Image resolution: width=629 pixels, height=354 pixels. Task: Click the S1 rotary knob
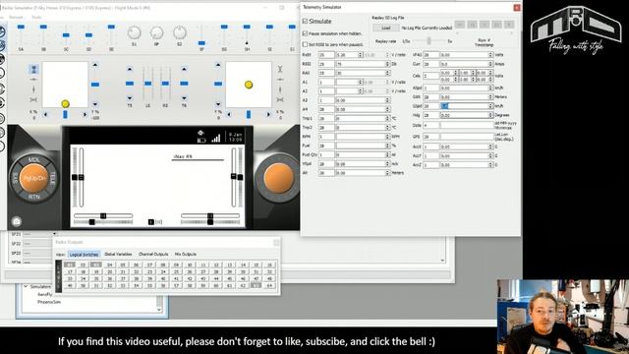[134, 32]
